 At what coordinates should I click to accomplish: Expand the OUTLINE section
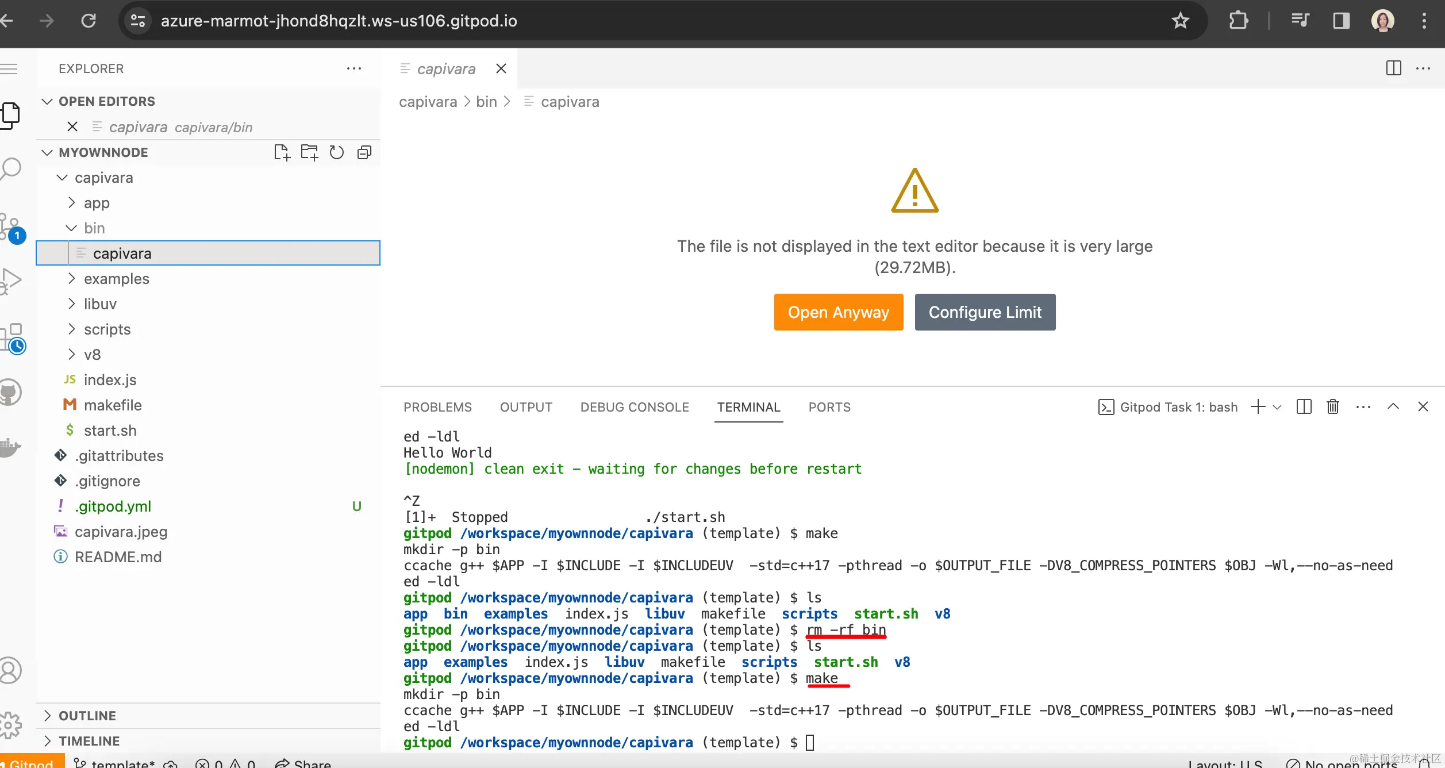(x=87, y=716)
